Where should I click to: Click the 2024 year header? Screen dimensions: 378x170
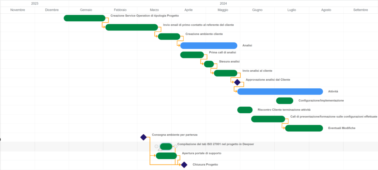[x=223, y=4]
